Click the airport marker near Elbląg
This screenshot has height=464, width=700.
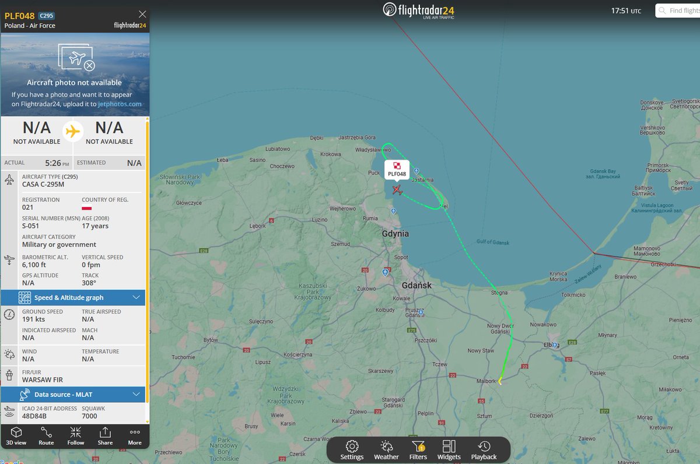point(555,344)
